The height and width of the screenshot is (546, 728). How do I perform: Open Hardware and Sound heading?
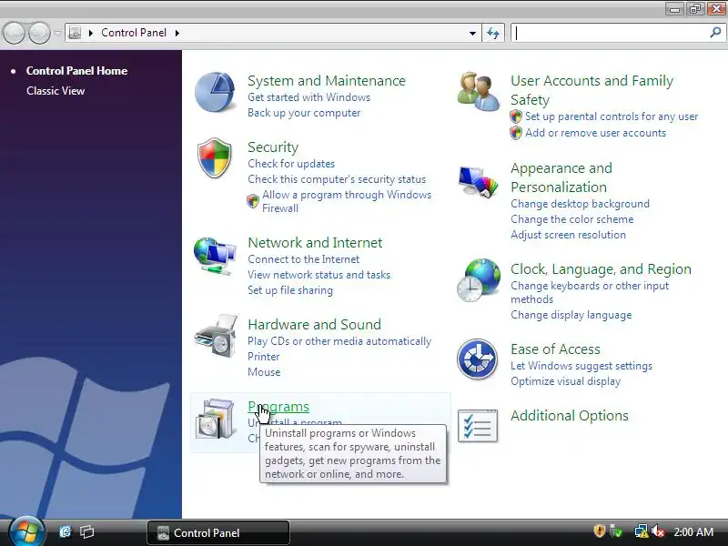314,325
